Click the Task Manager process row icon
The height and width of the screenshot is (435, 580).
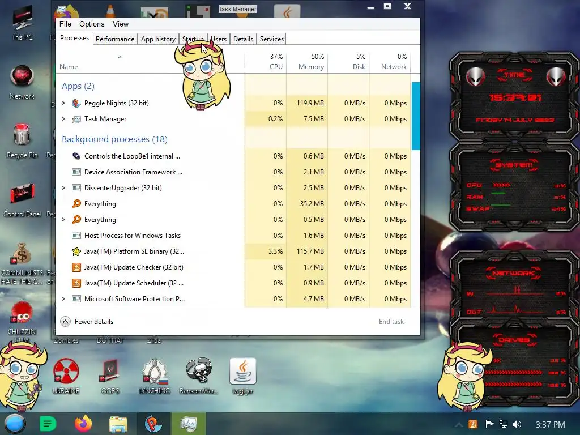[x=76, y=119]
